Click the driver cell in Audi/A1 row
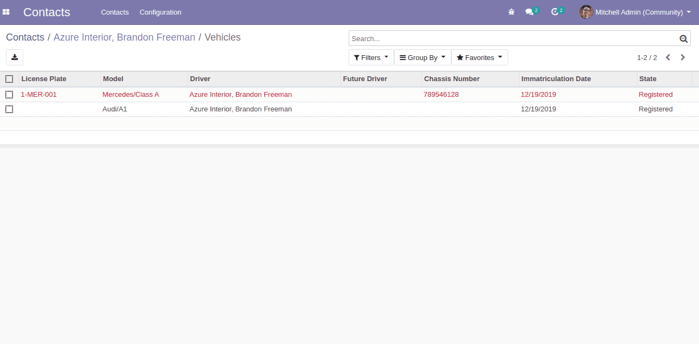Screen dimensions: 699x344 (241, 109)
